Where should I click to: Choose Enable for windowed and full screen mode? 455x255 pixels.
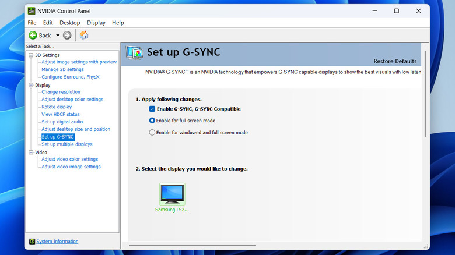(152, 133)
